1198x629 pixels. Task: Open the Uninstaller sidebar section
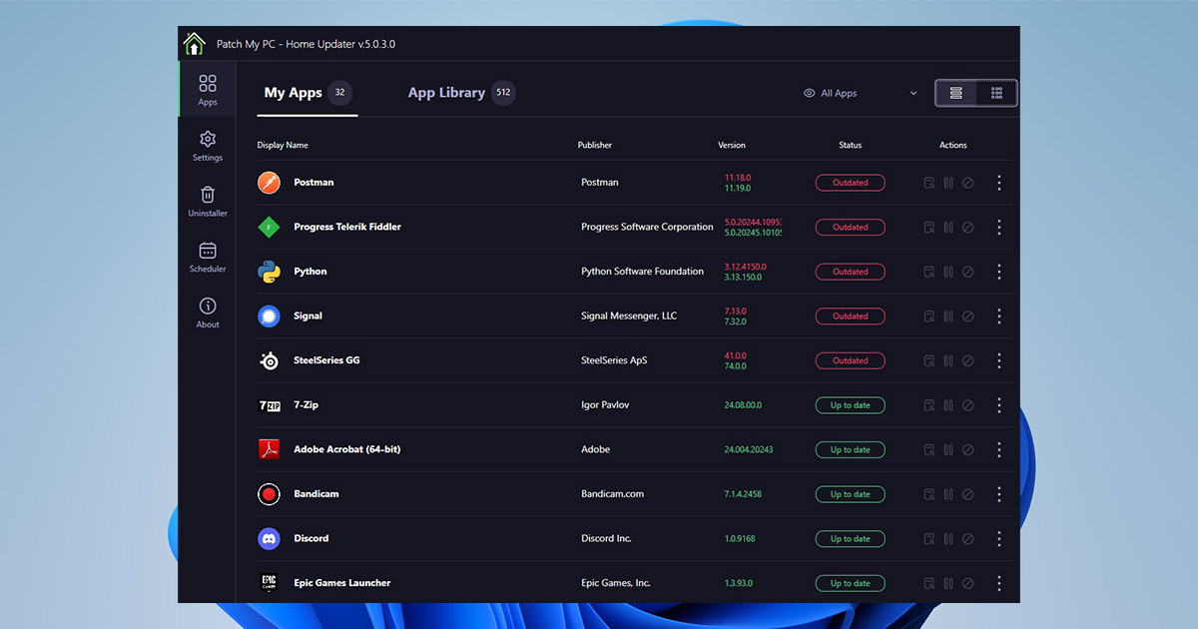coord(208,201)
